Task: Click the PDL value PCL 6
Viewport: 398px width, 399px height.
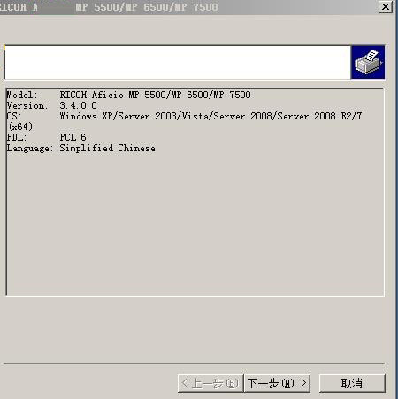Action: pos(73,137)
